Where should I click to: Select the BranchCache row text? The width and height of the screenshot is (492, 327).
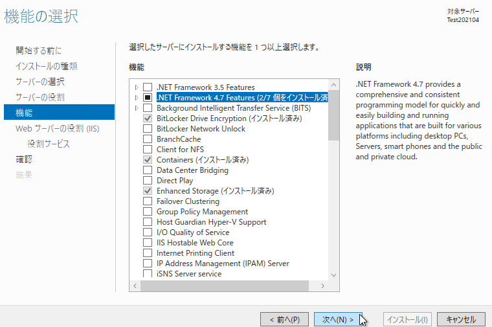(179, 139)
